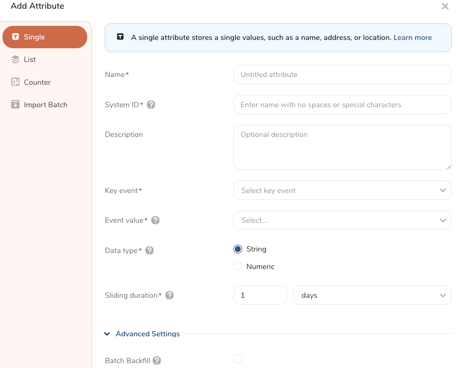
Task: Open the days duration unit dropdown
Action: tap(372, 295)
